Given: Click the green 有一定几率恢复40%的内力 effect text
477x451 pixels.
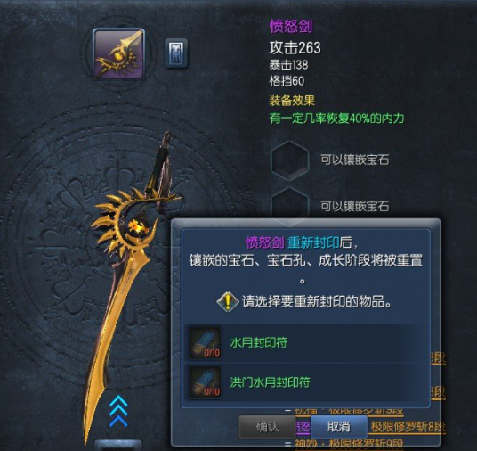Looking at the screenshot, I should (336, 119).
